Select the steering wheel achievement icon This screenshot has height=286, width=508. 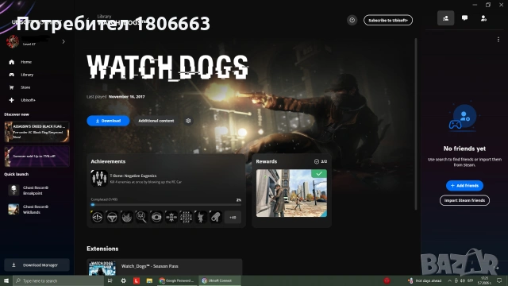pos(112,217)
